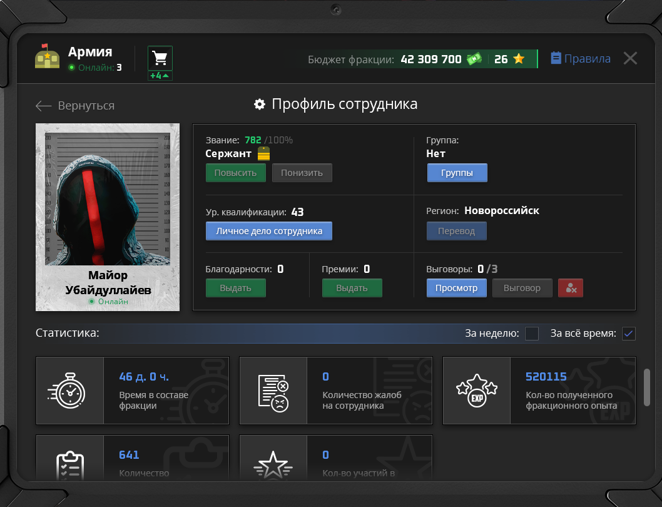
Task: Click the complaints document icon
Action: pos(273,391)
